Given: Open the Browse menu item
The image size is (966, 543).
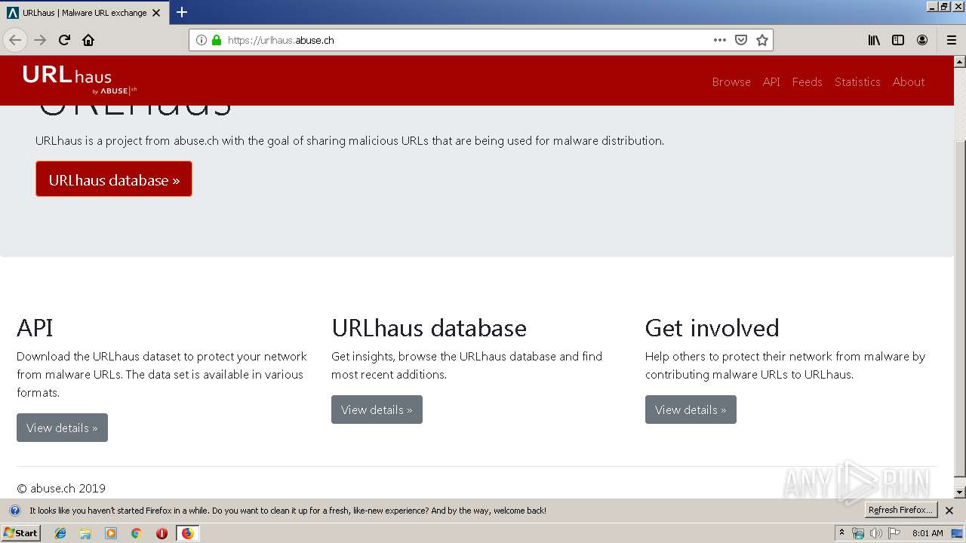Looking at the screenshot, I should [x=731, y=81].
